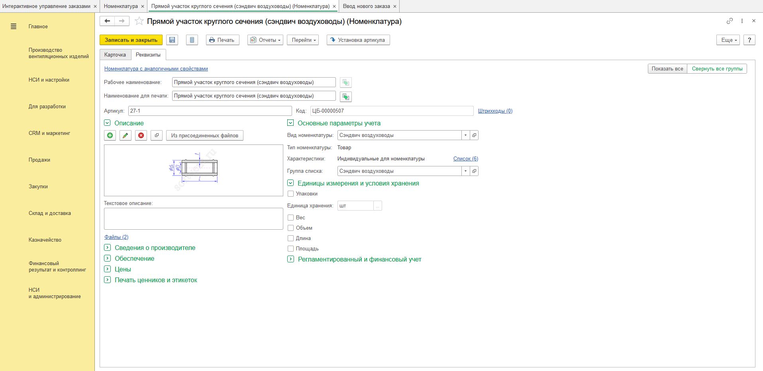Enable the Упаковки checkbox
Viewport: 763px width, 371px height.
pyautogui.click(x=291, y=194)
